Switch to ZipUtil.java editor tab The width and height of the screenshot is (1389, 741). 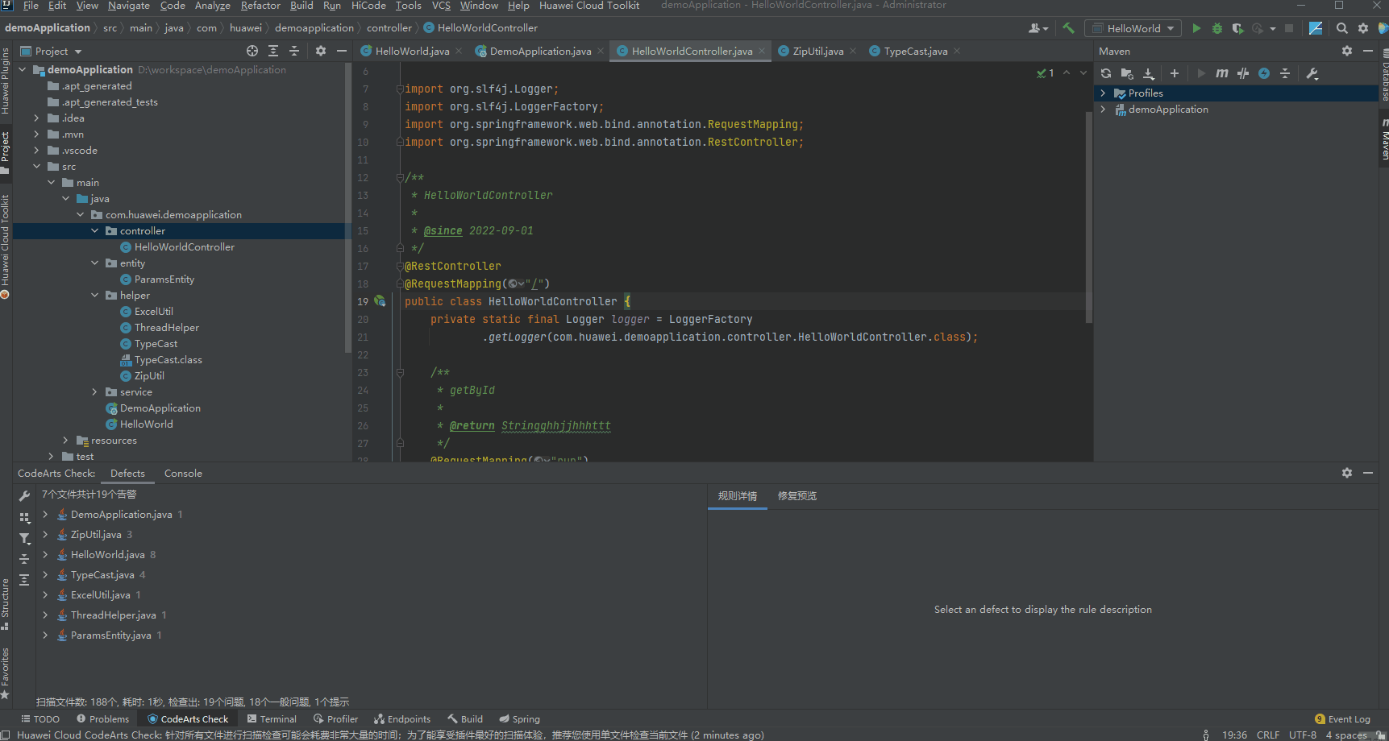[817, 51]
